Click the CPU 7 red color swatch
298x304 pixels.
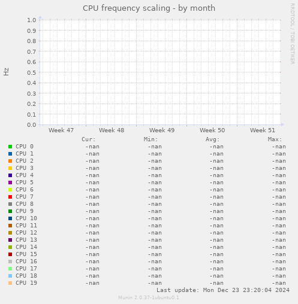(x=10, y=197)
